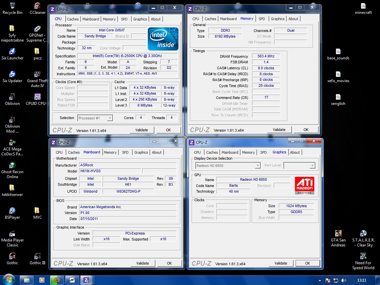Viewport: 380px width, 285px height.
Task: Open the Syfy niepotrzebne folder
Action: [x=12, y=34]
